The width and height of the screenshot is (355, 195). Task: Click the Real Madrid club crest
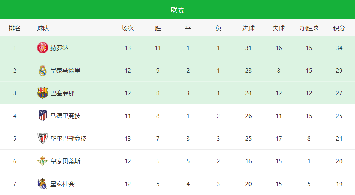click(43, 70)
